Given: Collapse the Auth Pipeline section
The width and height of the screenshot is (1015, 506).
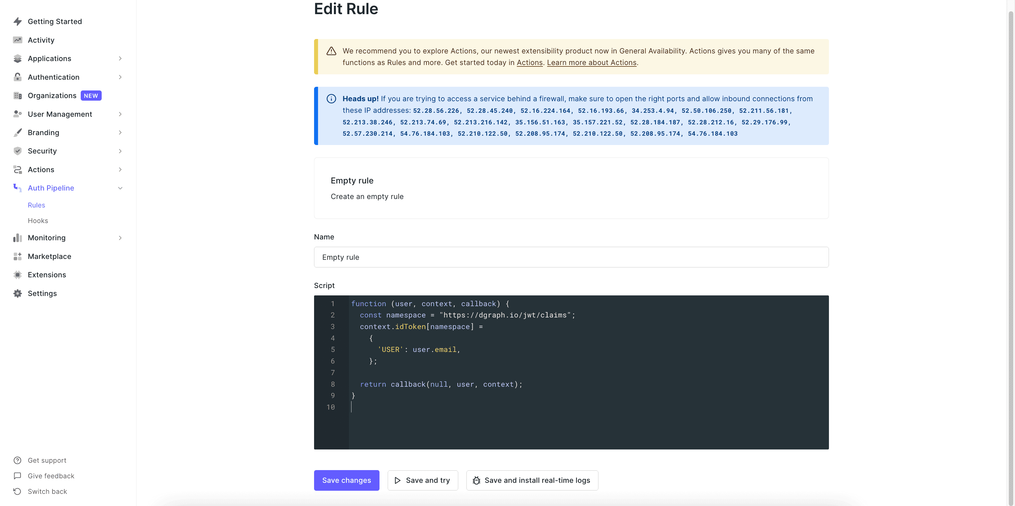Looking at the screenshot, I should point(120,188).
